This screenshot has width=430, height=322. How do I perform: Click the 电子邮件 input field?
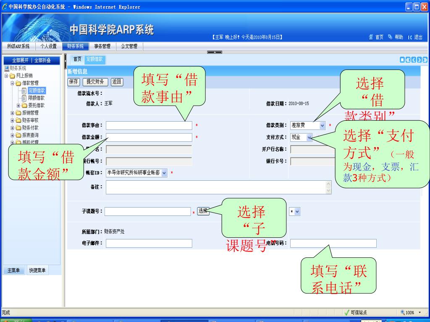149,243
